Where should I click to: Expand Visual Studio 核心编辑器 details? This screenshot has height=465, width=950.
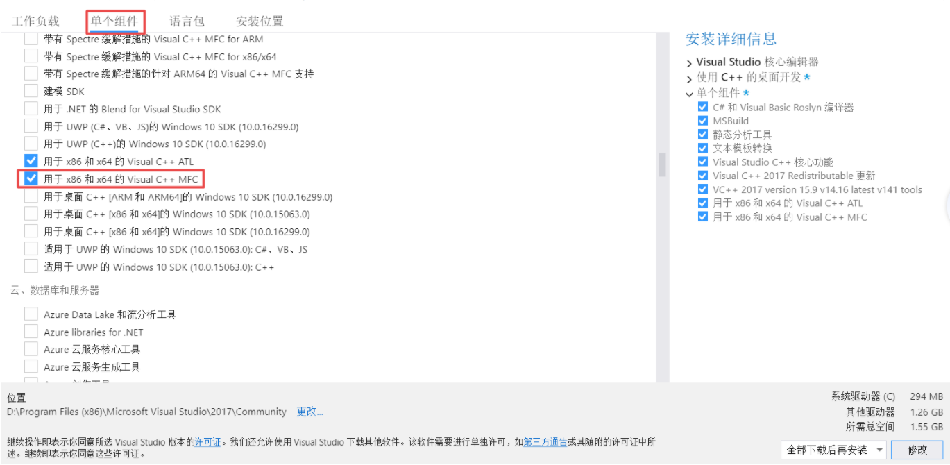tap(689, 63)
